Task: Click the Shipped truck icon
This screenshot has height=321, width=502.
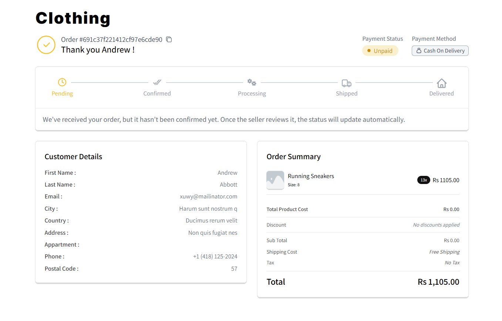Action: (x=347, y=83)
